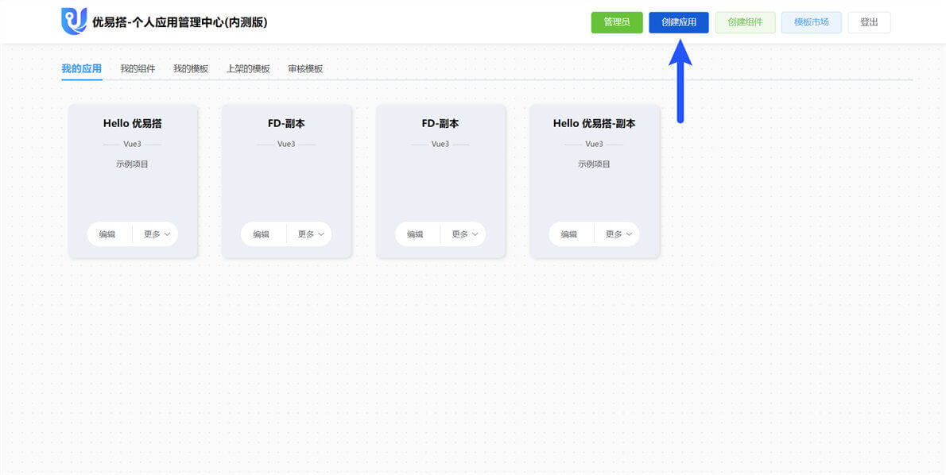Viewport: 946px width, 475px height.
Task: Click 编辑 on the second FD-副本 card
Action: [417, 234]
